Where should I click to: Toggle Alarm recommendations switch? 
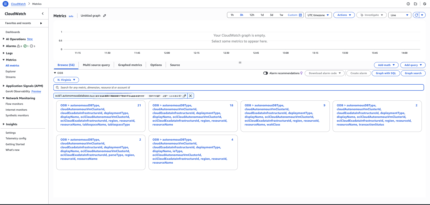click(266, 73)
